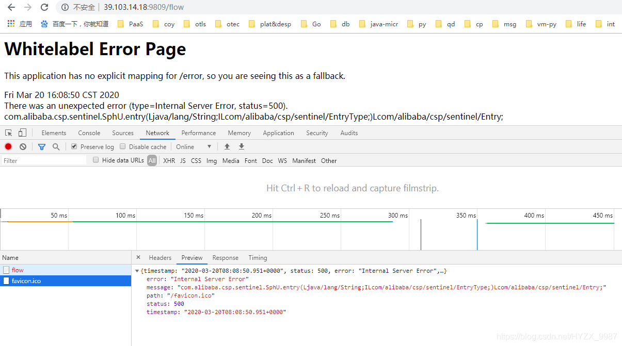Open the network request filter icon

[41, 146]
